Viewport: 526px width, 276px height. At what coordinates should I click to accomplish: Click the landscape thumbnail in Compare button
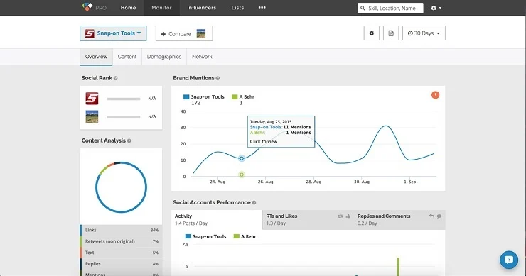pos(201,33)
